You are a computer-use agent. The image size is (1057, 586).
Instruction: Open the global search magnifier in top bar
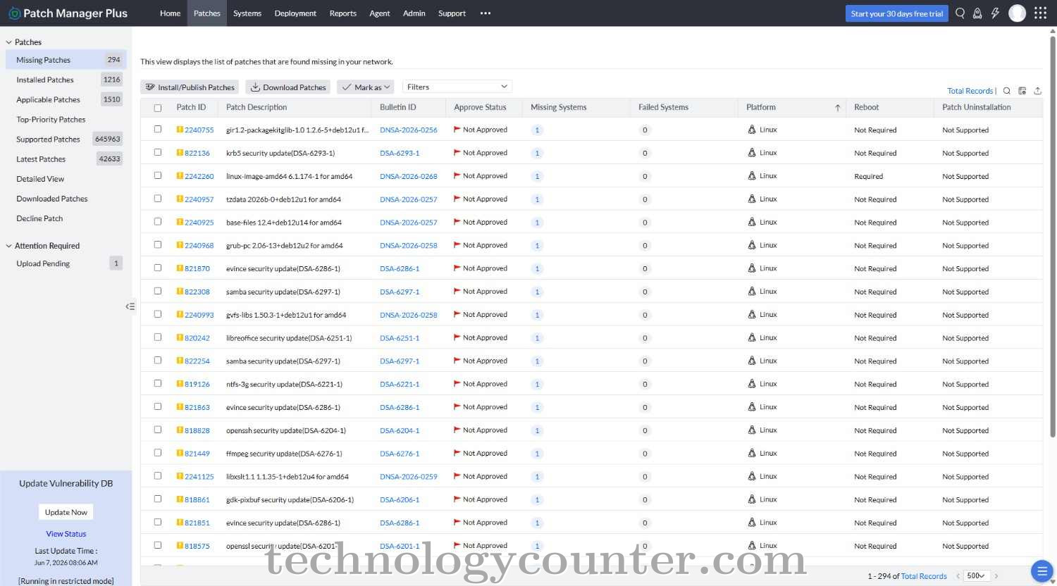coord(960,13)
